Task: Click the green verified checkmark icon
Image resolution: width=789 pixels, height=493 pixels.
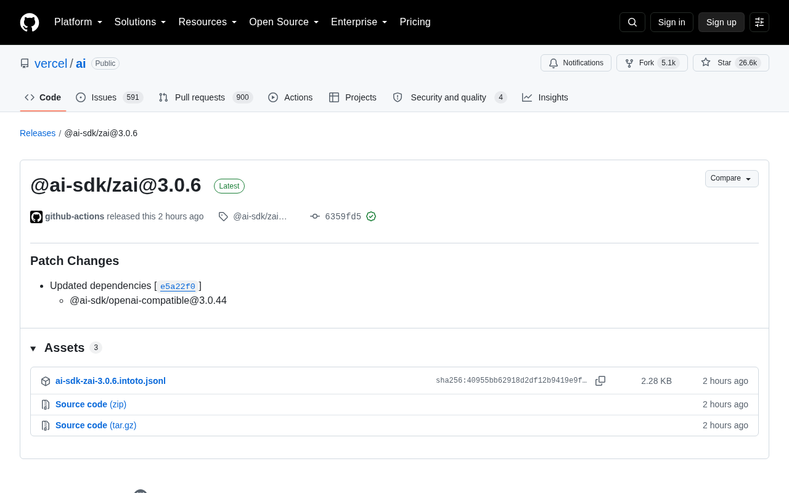Action: click(371, 216)
